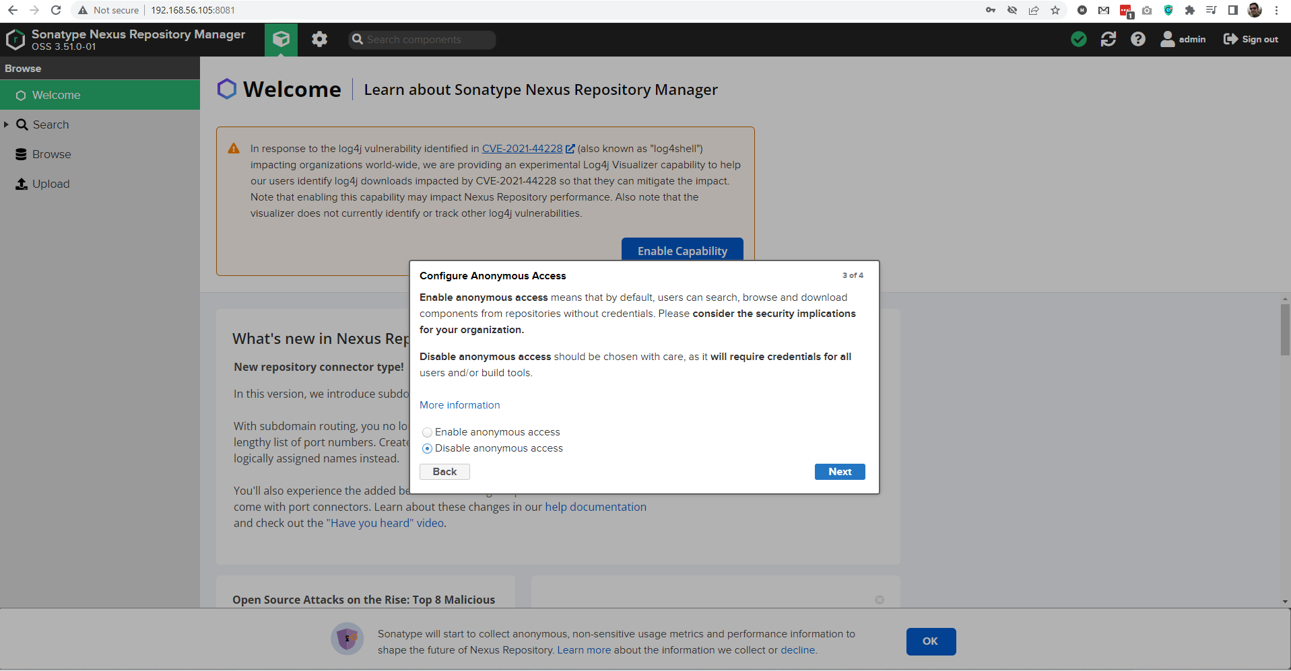This screenshot has height=671, width=1291.
Task: Click the Search components field
Action: (422, 40)
